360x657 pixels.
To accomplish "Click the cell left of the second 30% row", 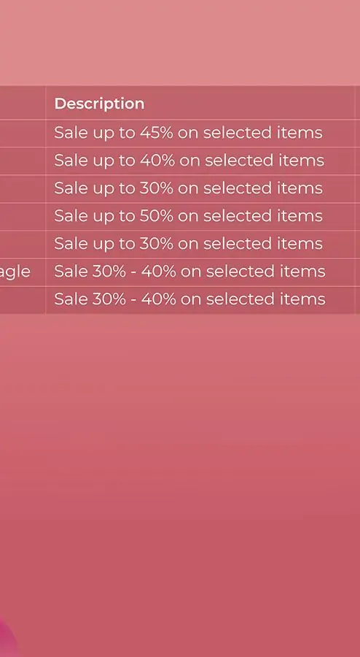I will pyautogui.click(x=23, y=245).
